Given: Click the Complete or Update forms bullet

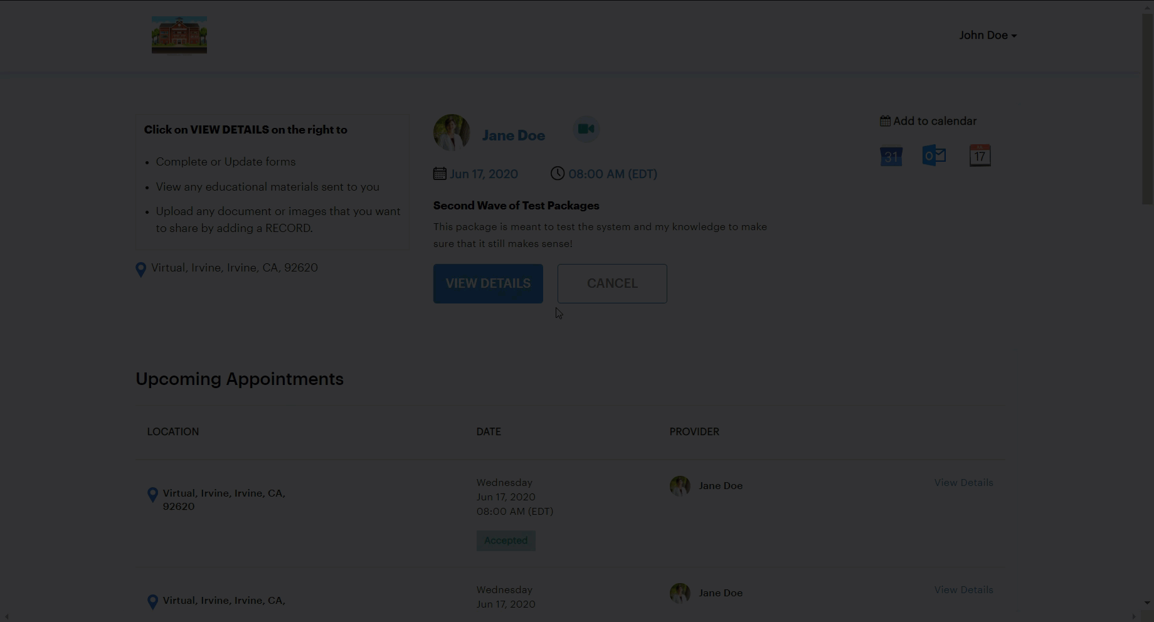Looking at the screenshot, I should point(226,162).
